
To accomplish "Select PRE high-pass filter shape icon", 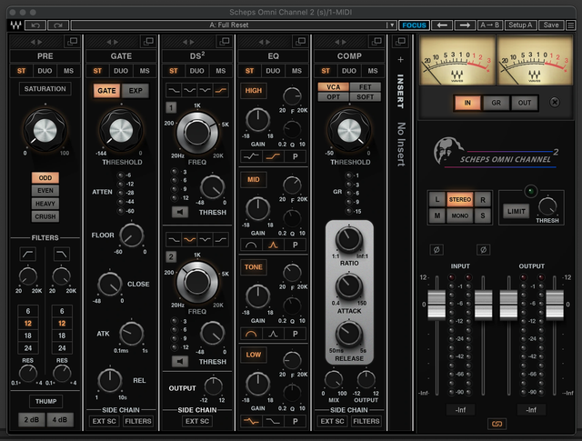I will coord(28,255).
